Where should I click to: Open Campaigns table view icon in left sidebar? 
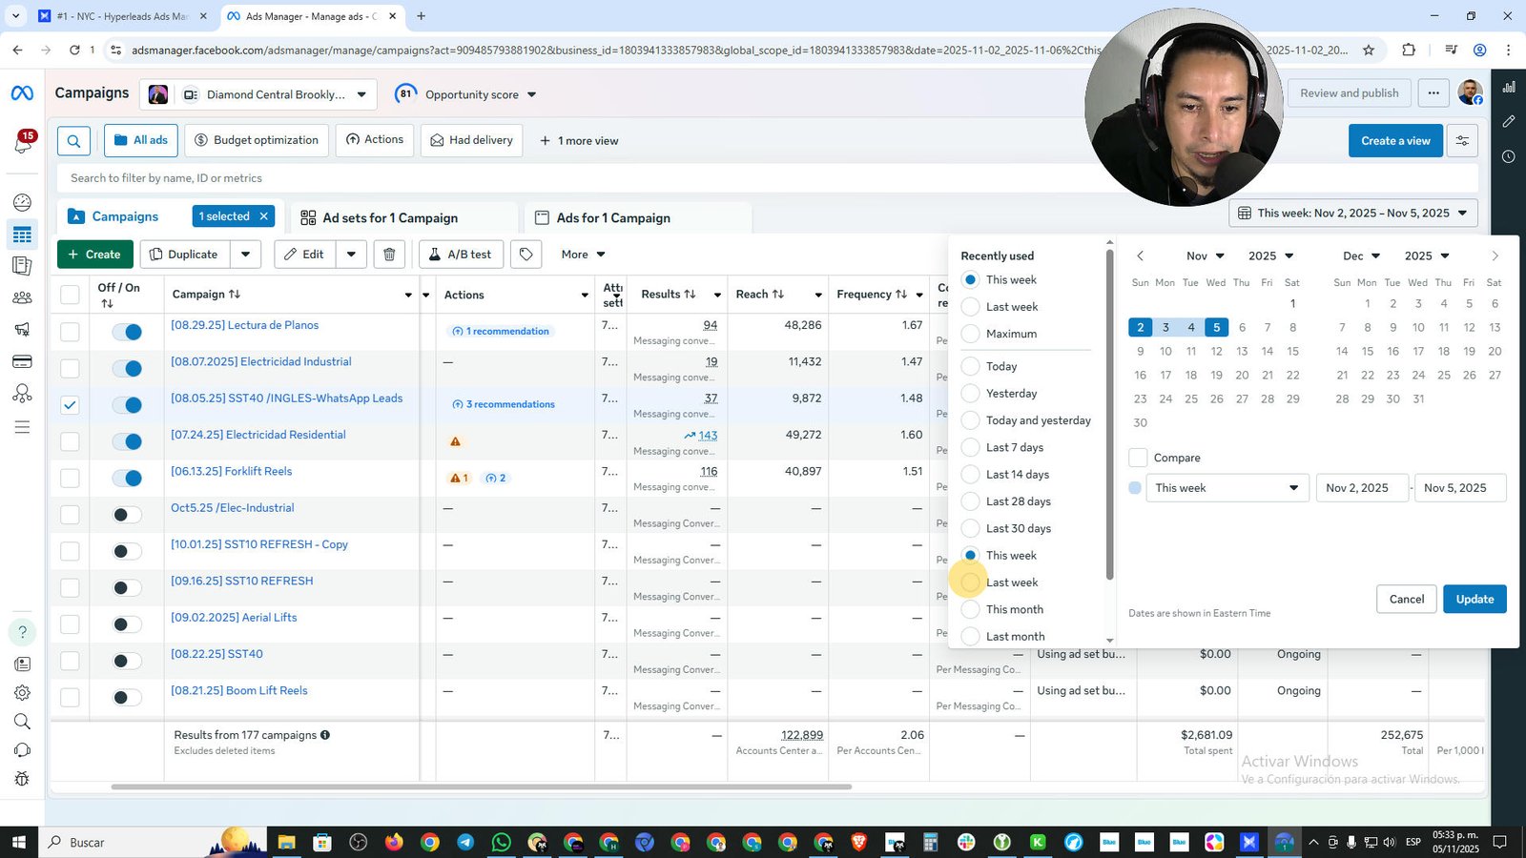(x=22, y=235)
